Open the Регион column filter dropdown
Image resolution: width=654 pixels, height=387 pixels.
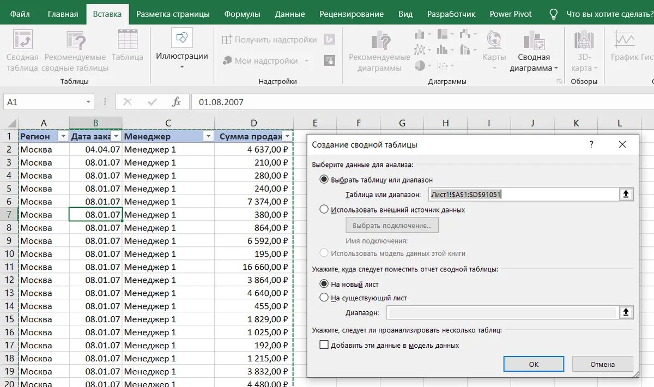(63, 136)
